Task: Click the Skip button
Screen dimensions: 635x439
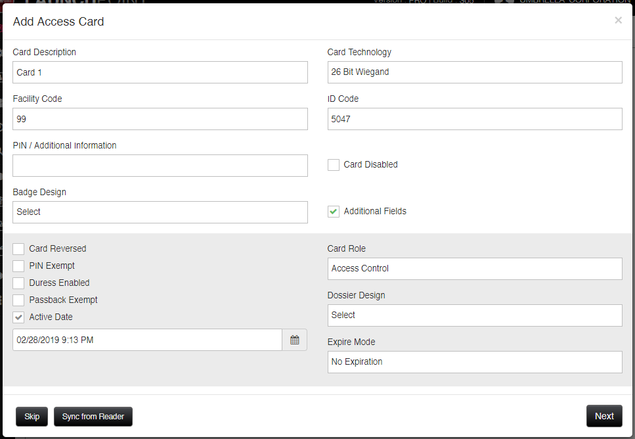Action: [x=31, y=416]
